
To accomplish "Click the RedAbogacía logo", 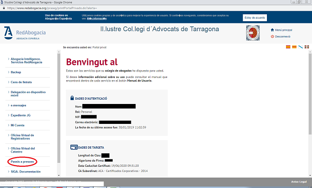I will pyautogui.click(x=25, y=33).
